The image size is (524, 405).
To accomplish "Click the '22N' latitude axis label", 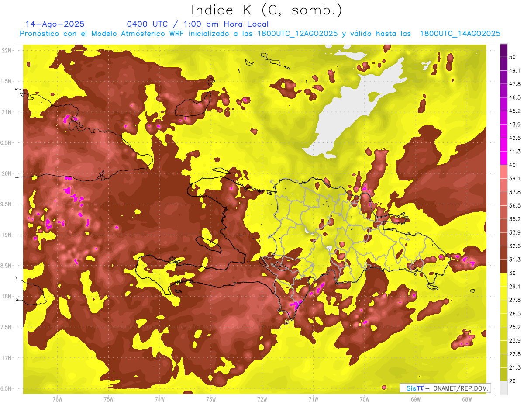I will [x=7, y=51].
